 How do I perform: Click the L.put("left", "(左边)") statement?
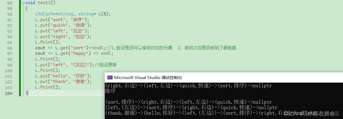click(65, 65)
